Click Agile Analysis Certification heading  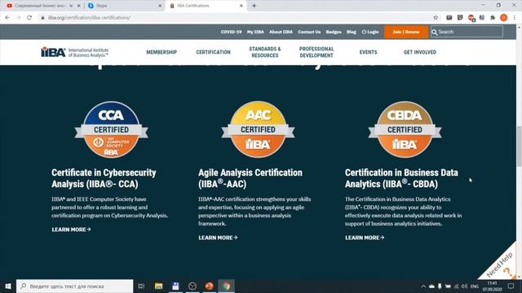coord(250,178)
